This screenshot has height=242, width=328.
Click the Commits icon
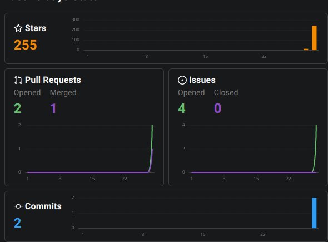(18, 206)
